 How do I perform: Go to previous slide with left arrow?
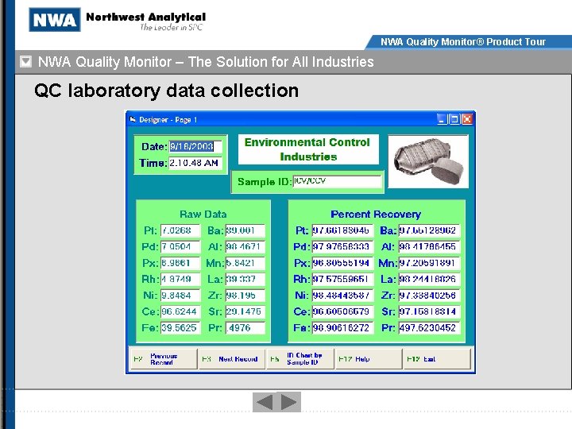point(265,402)
